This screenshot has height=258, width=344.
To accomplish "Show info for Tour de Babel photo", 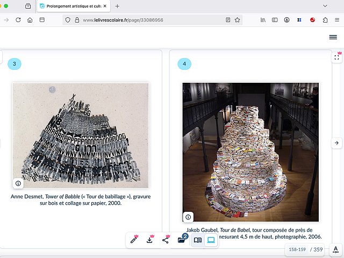I will point(188,217).
